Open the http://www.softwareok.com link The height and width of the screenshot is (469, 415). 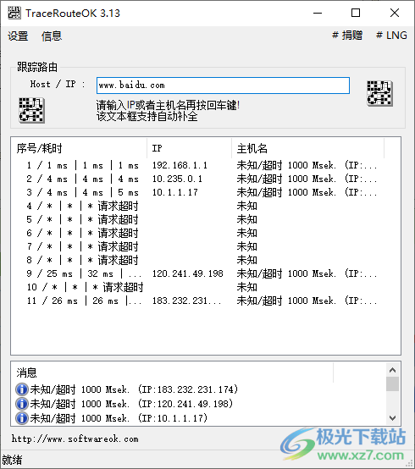pos(75,439)
